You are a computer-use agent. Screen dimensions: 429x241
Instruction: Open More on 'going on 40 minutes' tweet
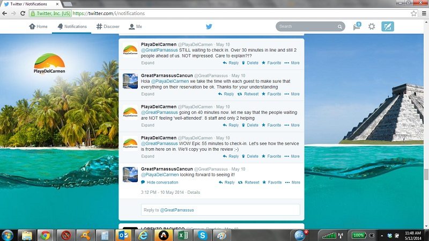(292, 125)
